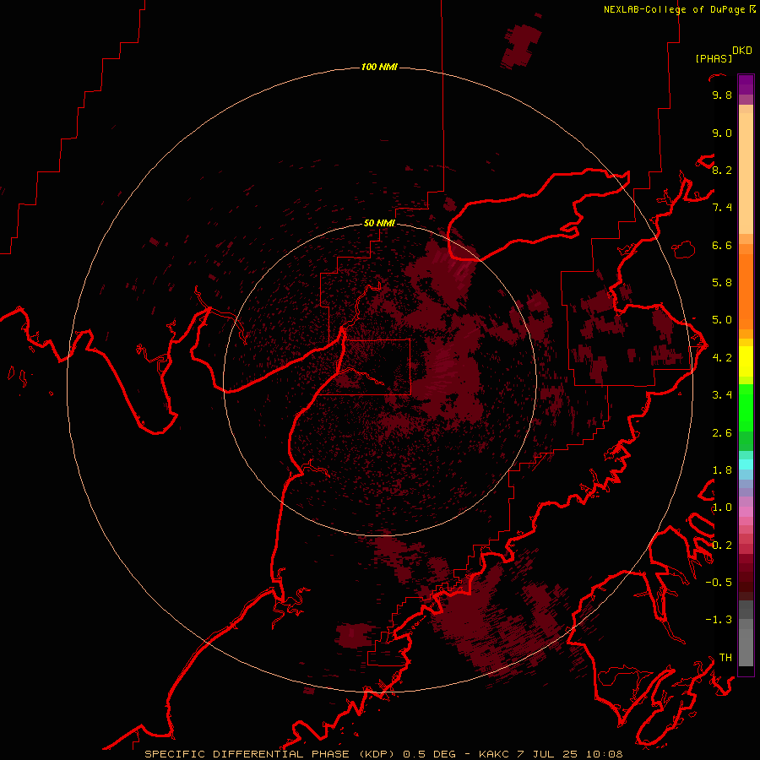760x760 pixels.
Task: Click the SPECIFIC DIFFERENTIAL PHASE (KDP) caption
Action: click(271, 754)
